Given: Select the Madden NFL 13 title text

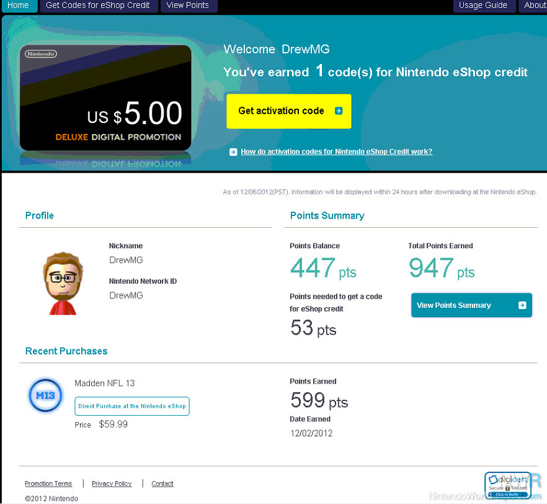Looking at the screenshot, I should pos(105,383).
